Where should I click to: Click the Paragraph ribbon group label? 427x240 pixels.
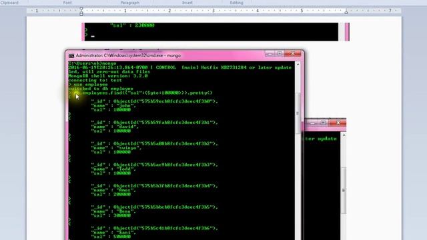point(130,3)
